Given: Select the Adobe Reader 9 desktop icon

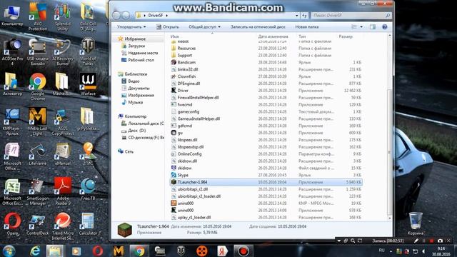Looking at the screenshot, I should pos(63,191).
